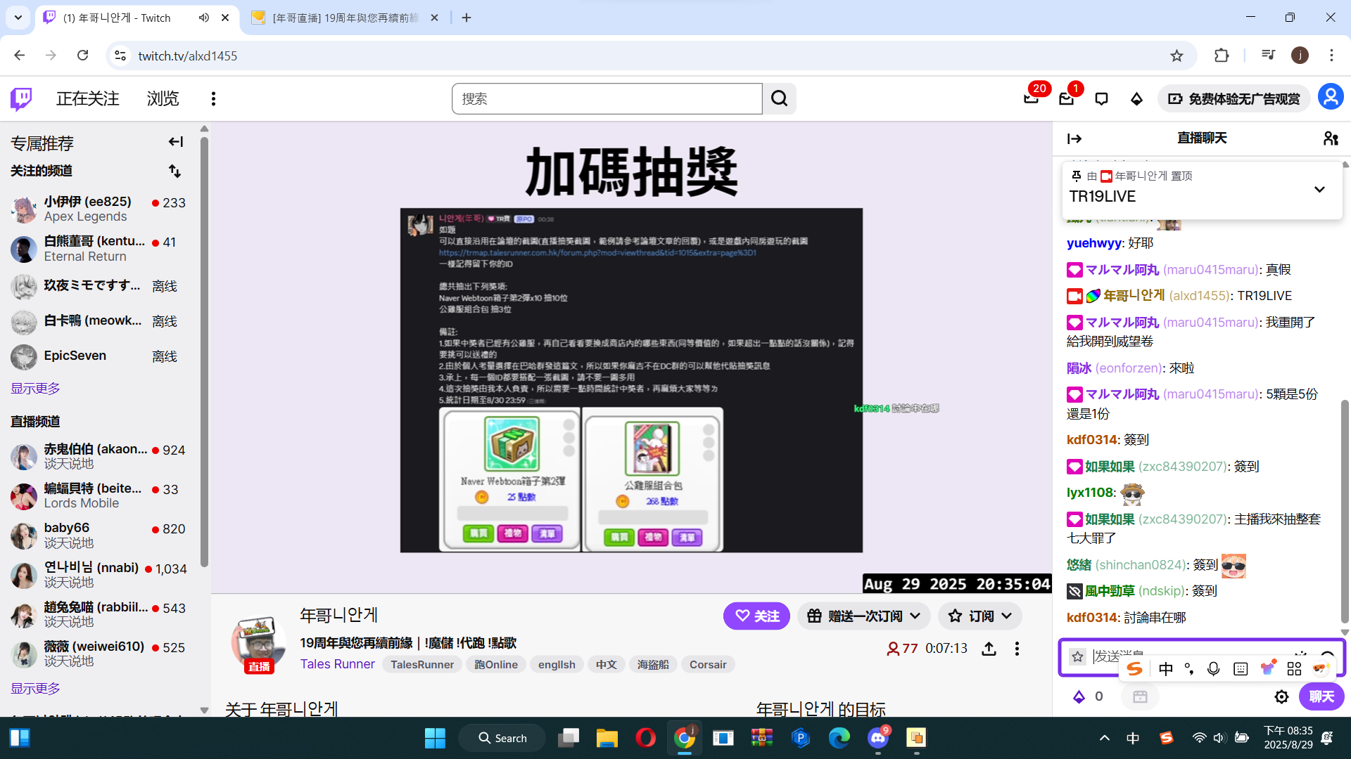Open the 订阅 subscribe dropdown
The height and width of the screenshot is (759, 1351).
point(979,616)
